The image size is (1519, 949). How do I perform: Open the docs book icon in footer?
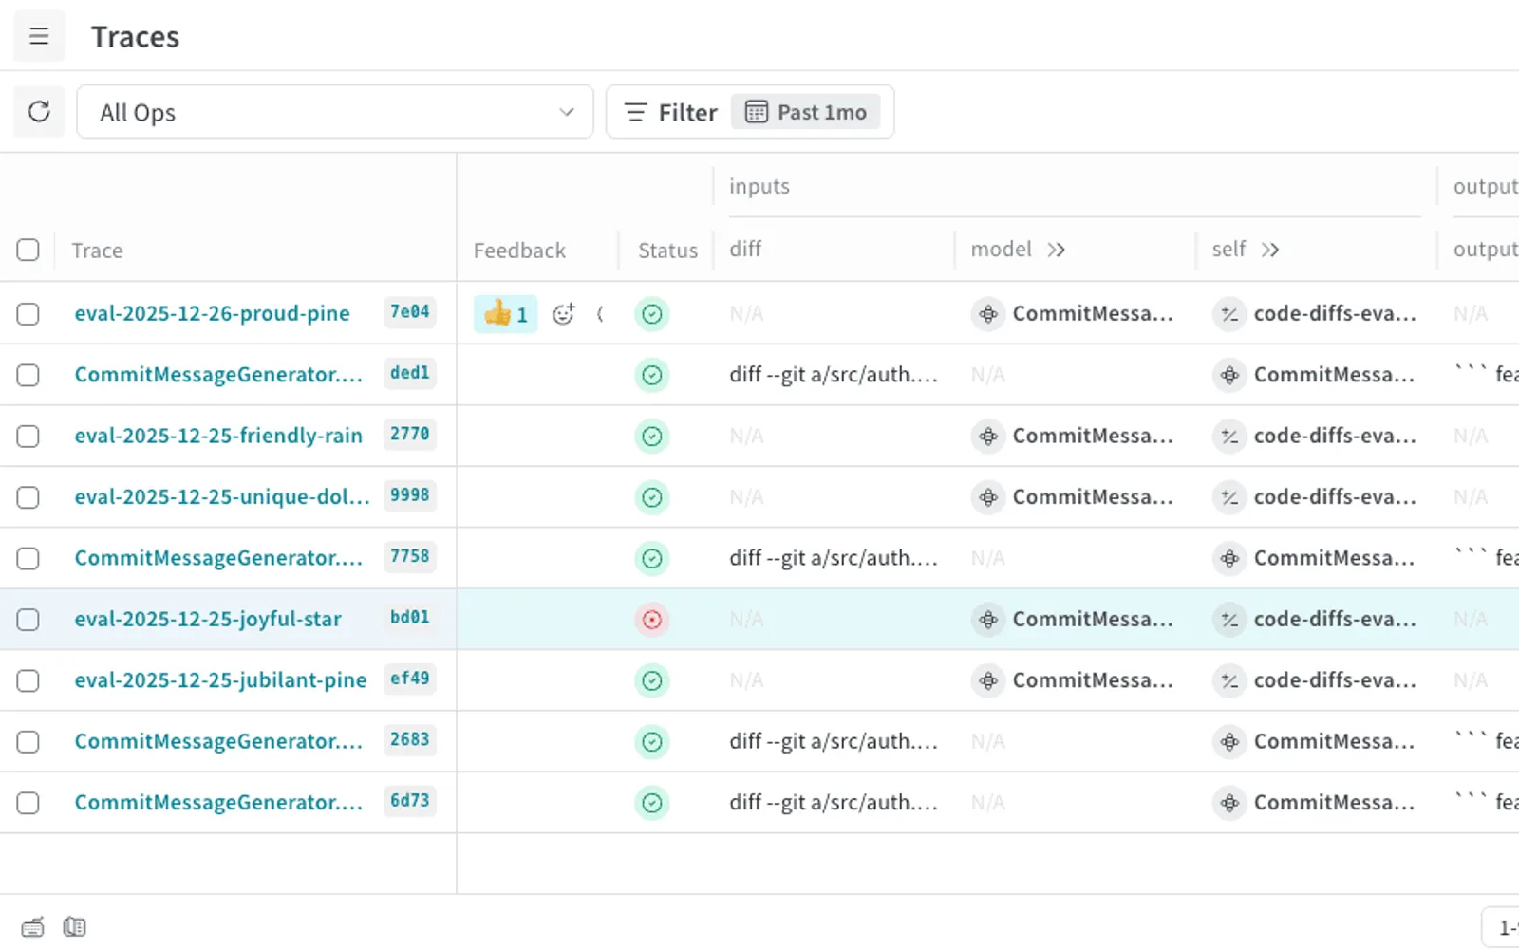(74, 926)
